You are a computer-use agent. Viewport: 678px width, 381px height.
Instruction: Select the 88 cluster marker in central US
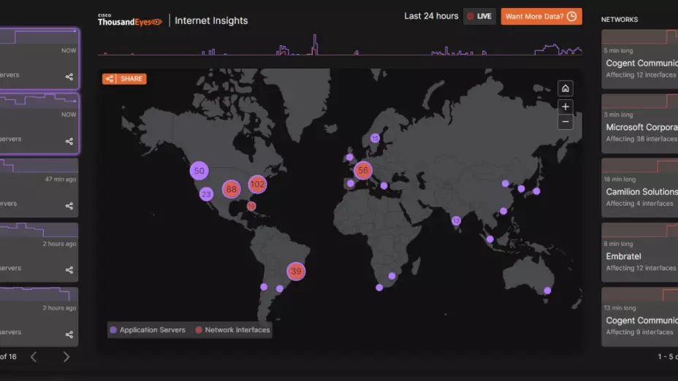(x=232, y=189)
